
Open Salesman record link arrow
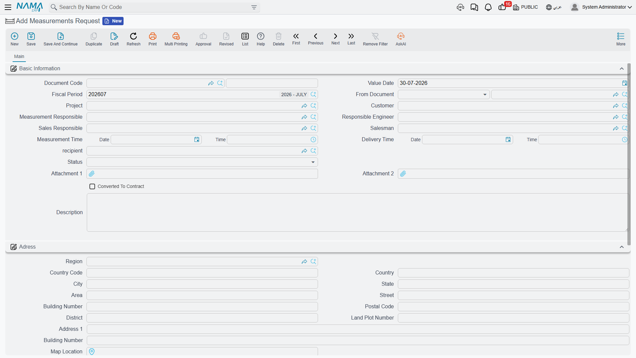pos(615,128)
